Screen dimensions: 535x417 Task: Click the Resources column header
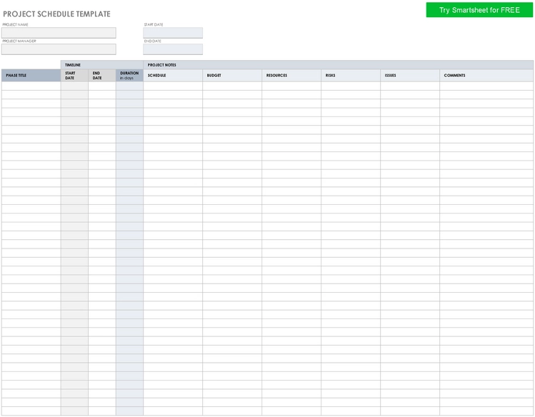[x=291, y=76]
